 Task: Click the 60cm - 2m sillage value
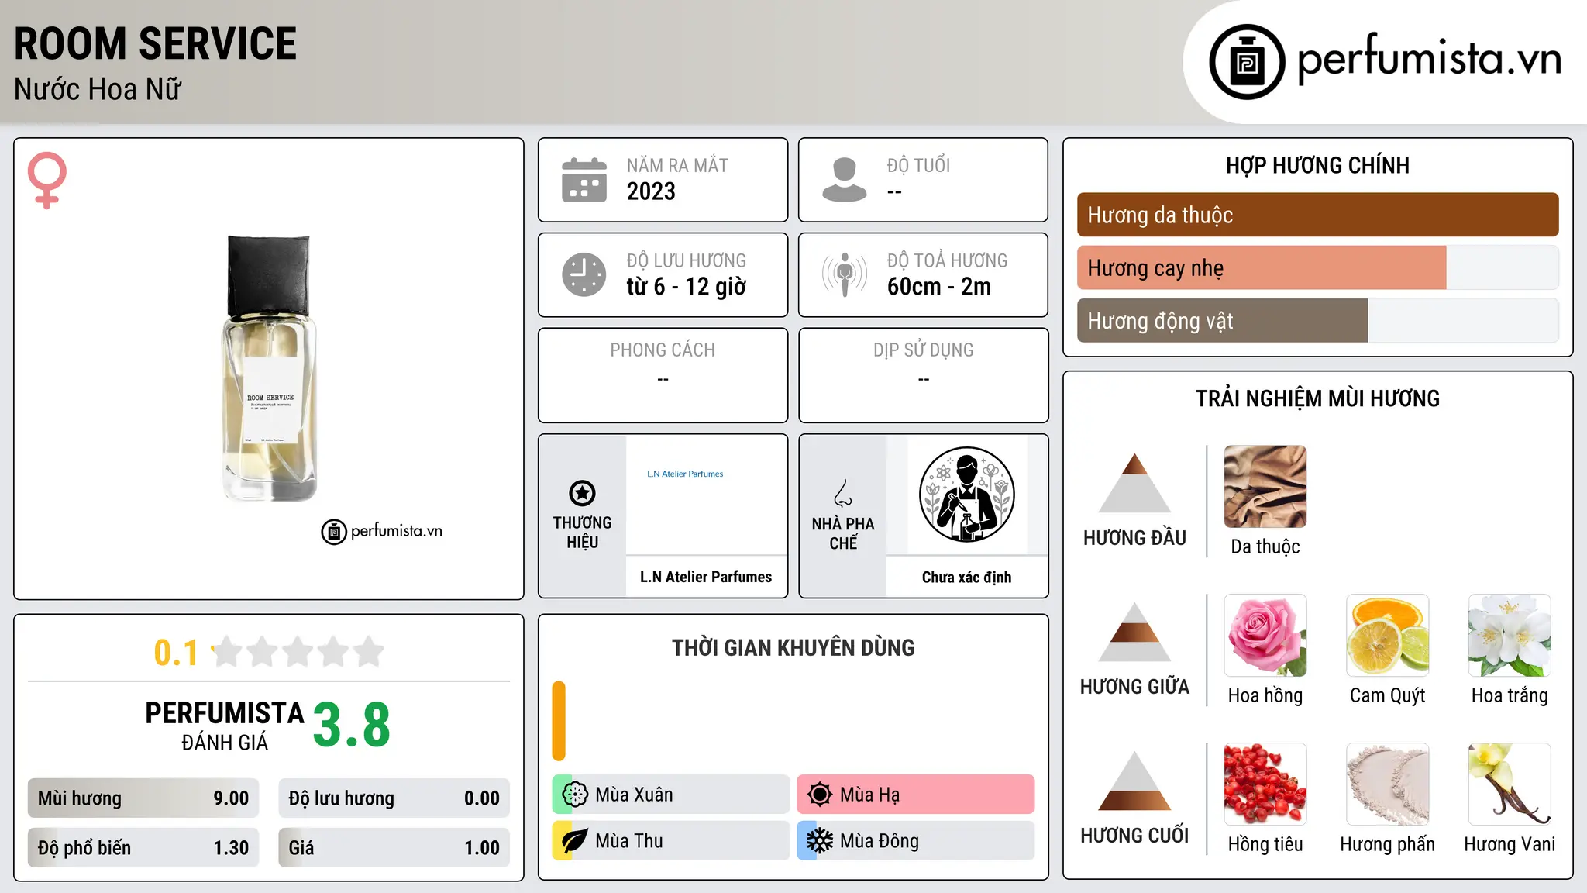(939, 287)
